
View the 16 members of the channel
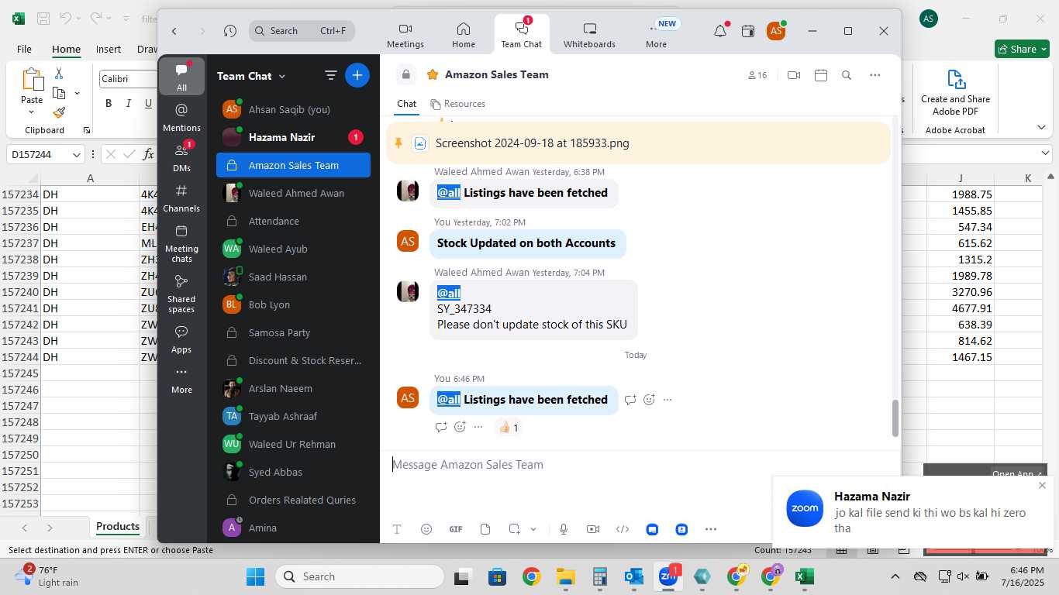click(757, 75)
